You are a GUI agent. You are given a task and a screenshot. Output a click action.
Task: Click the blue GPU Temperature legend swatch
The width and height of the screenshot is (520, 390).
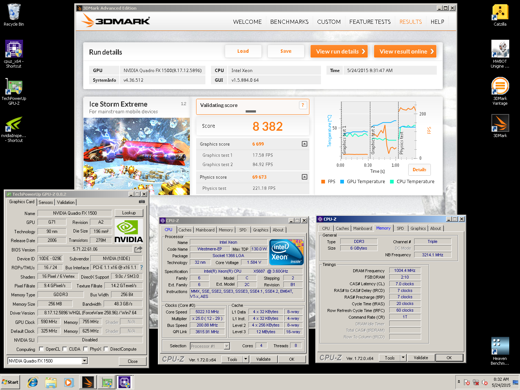pos(342,182)
